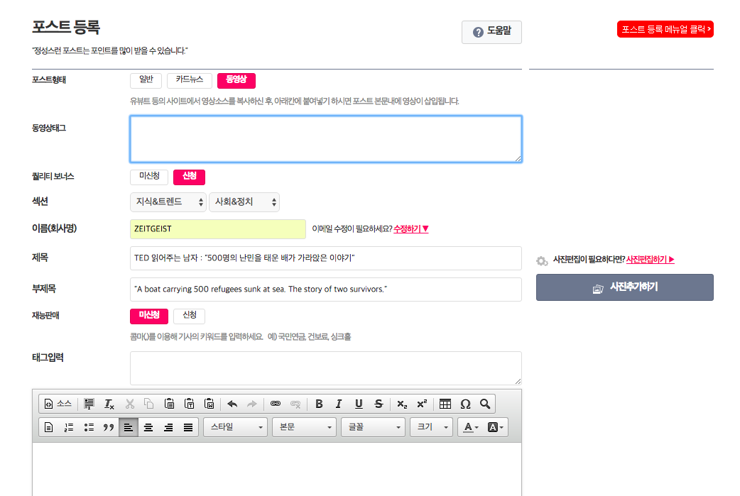This screenshot has height=496, width=740.
Task: Apply superscript formatting
Action: pos(422,404)
